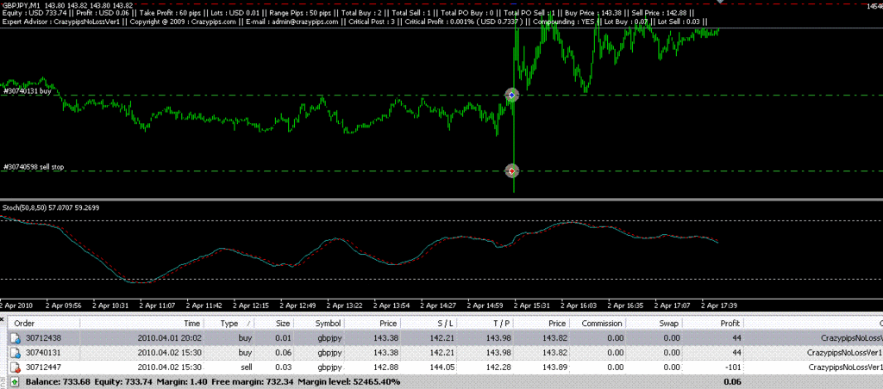Click the -101 profit cell
883x389 pixels.
pos(734,367)
